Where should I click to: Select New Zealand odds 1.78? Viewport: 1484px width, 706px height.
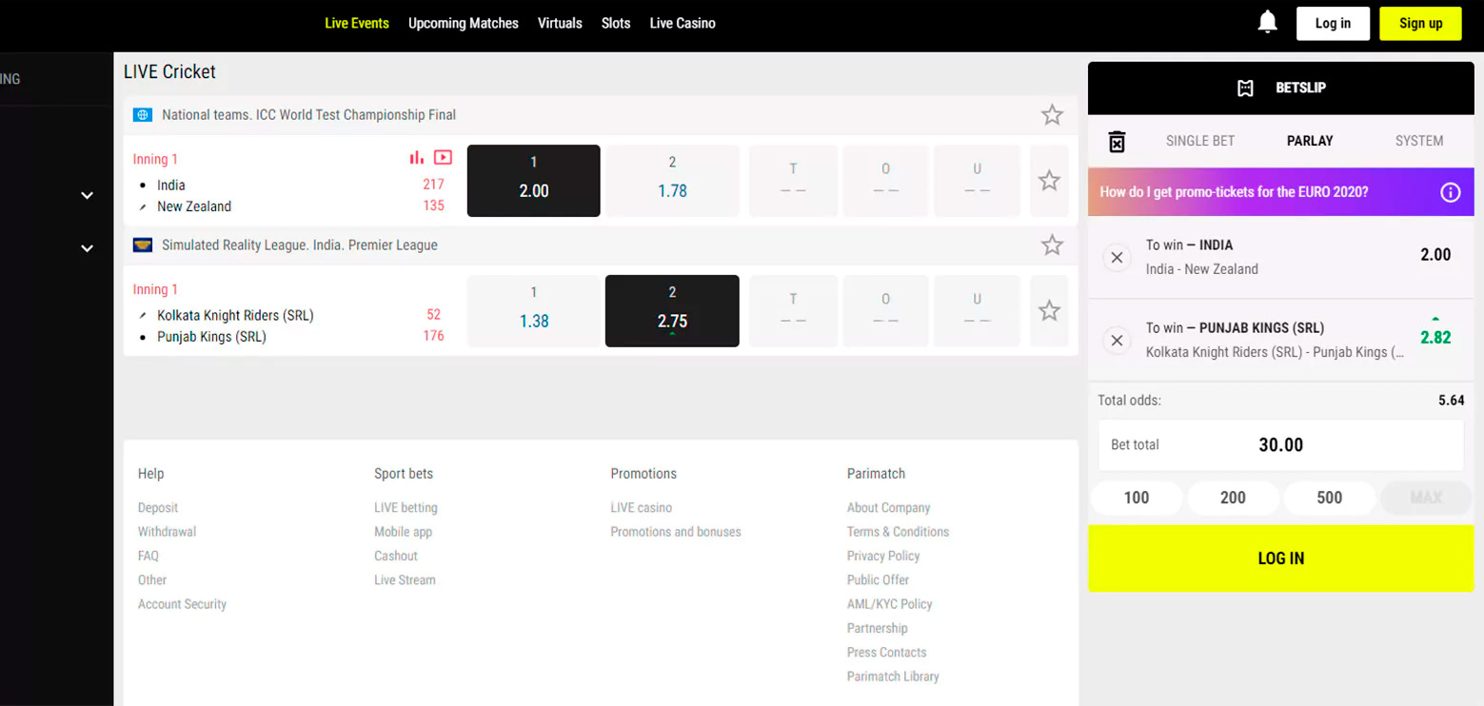[672, 181]
